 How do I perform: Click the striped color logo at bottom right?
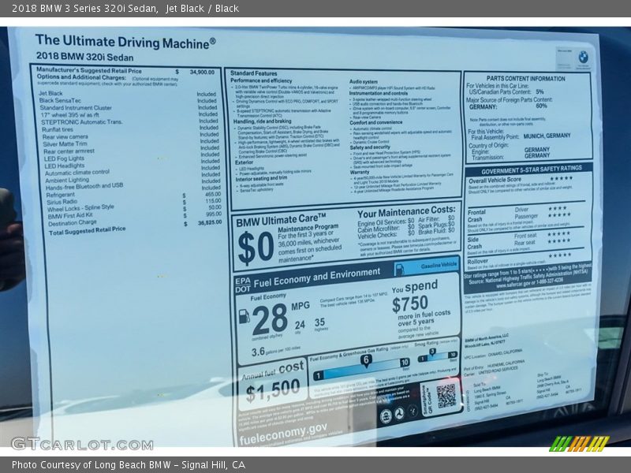coord(579,443)
